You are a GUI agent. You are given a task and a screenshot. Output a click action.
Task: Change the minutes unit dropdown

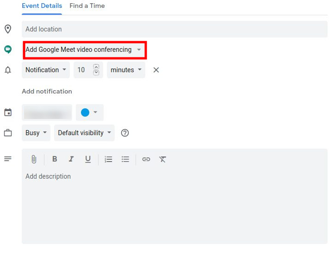[126, 70]
